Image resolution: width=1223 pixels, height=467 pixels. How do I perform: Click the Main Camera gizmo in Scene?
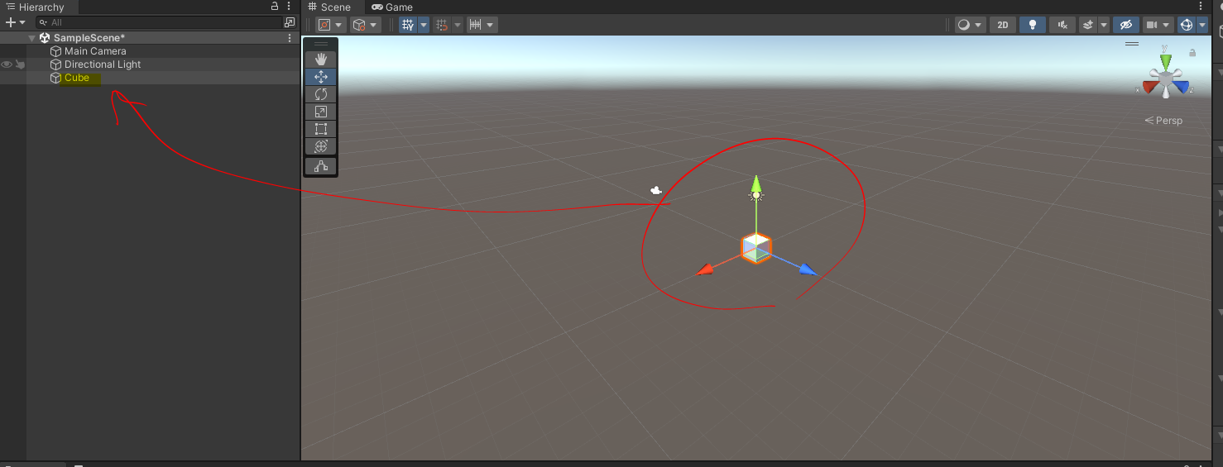(x=656, y=190)
